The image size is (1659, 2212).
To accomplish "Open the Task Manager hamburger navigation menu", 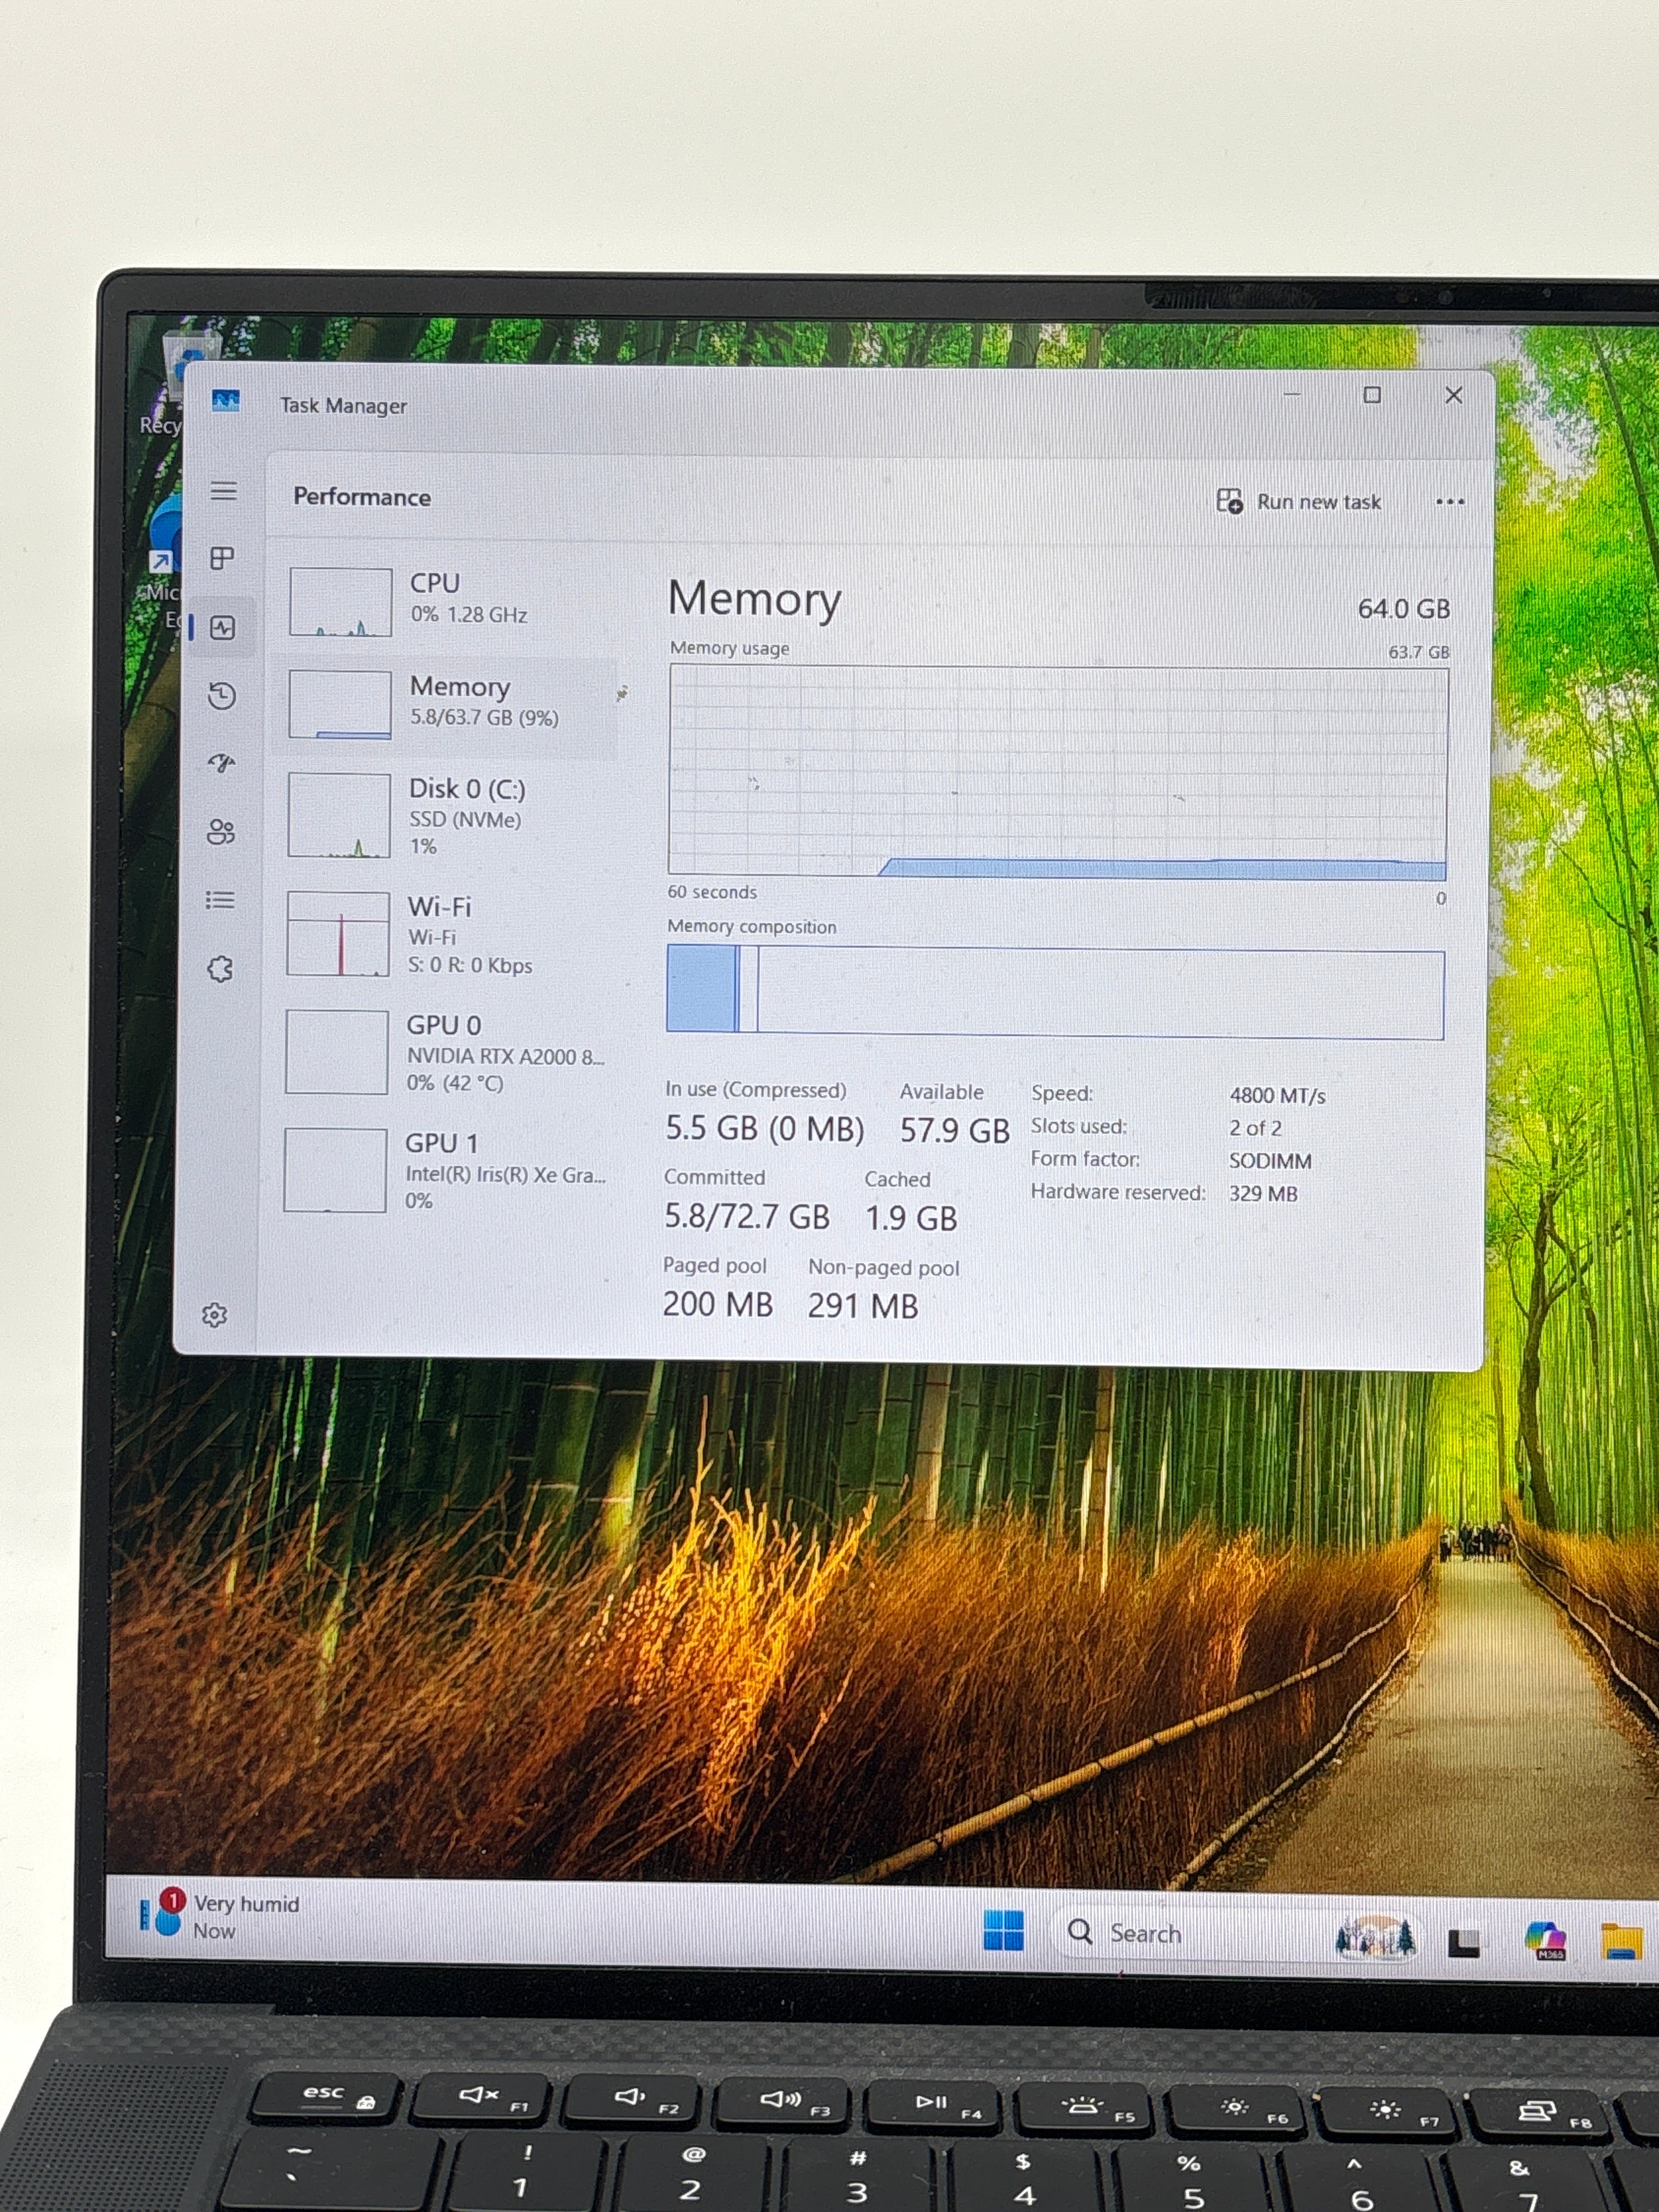I will point(223,491).
